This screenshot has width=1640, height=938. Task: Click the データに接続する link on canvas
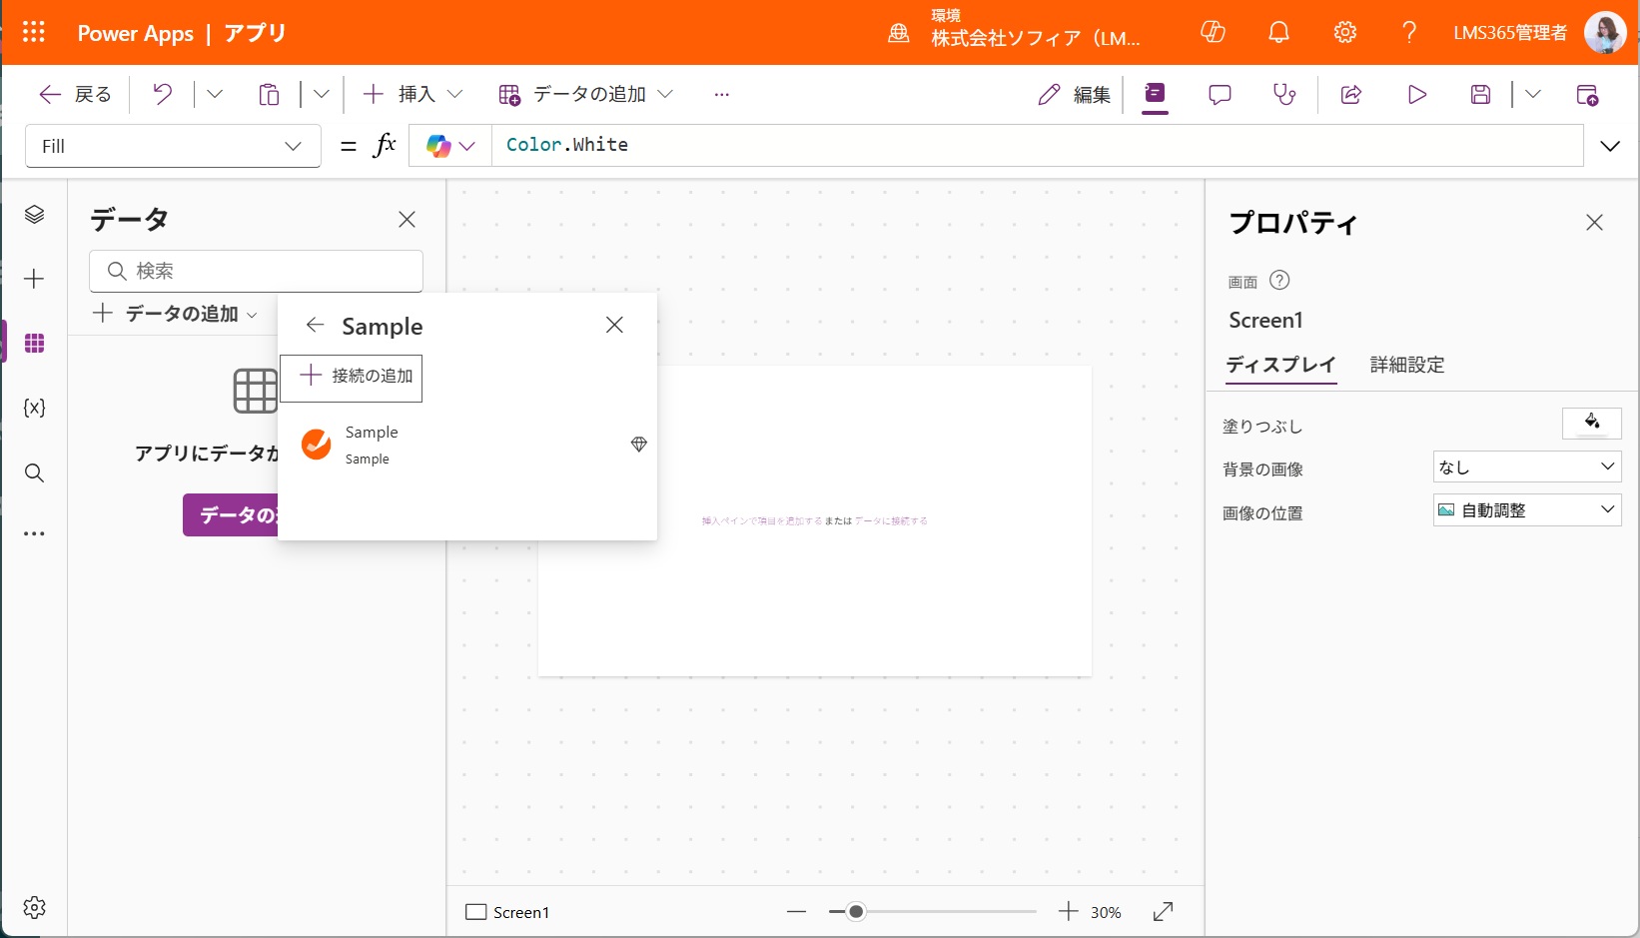coord(891,520)
